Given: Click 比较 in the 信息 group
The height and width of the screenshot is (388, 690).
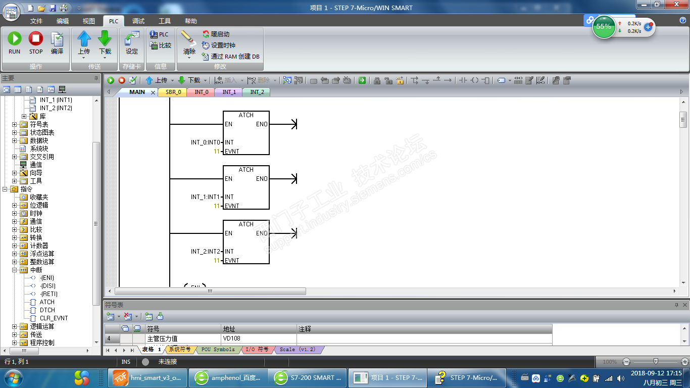Looking at the screenshot, I should (161, 45).
